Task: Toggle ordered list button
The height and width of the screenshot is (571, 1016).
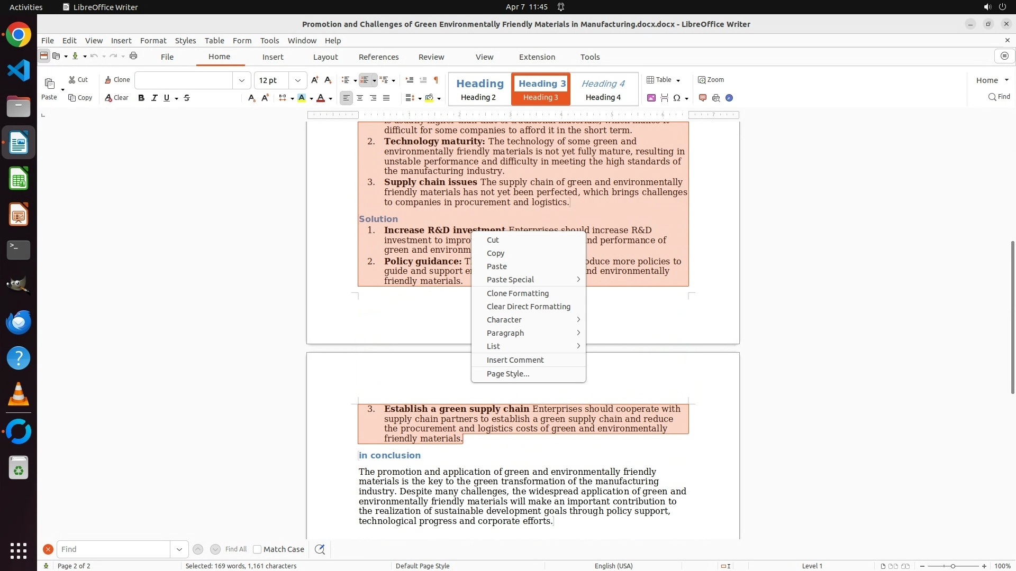Action: [365, 80]
